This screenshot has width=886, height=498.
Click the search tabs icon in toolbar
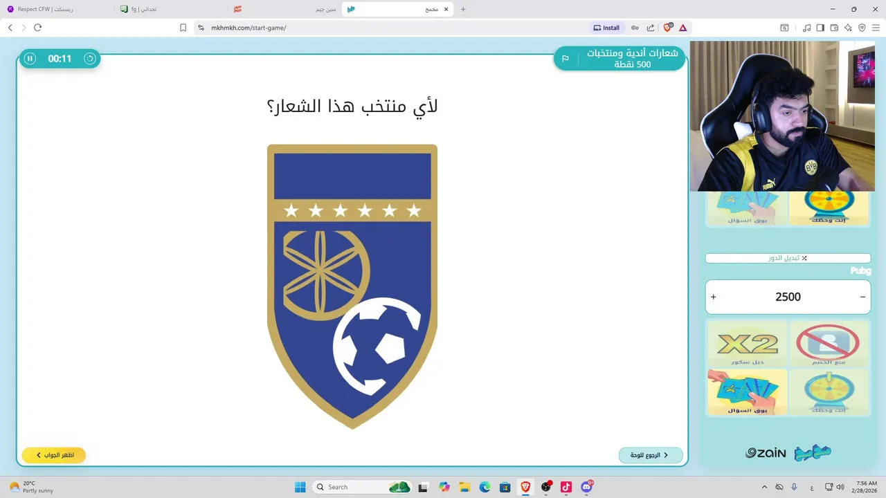[784, 28]
